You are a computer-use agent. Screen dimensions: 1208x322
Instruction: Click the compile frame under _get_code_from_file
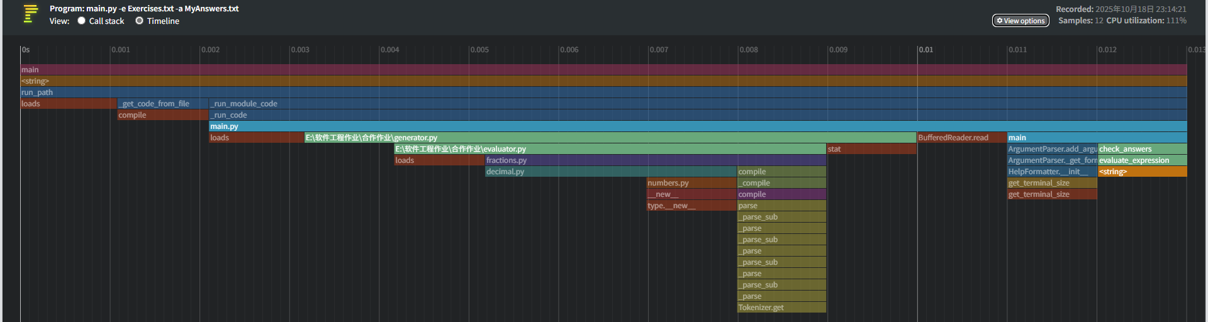tap(162, 115)
